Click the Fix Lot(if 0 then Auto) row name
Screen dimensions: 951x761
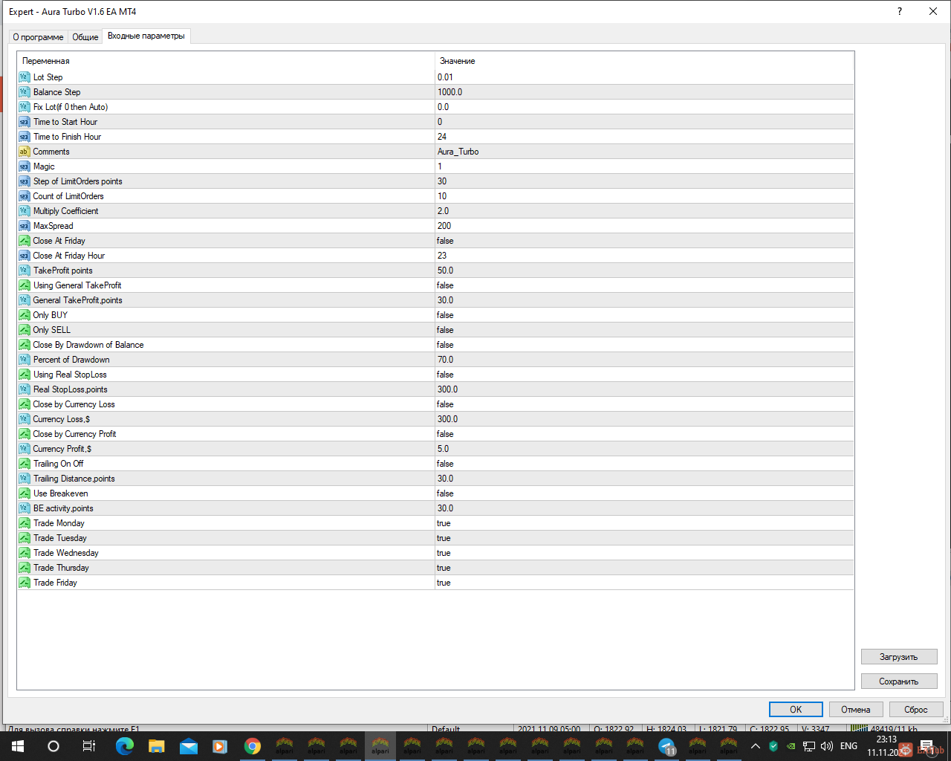click(71, 107)
